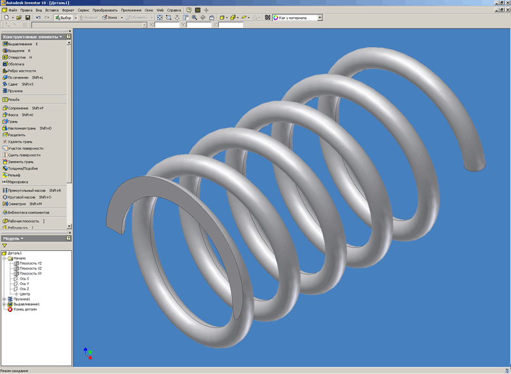Select the Резьба (Thread) tool
The image size is (511, 374).
(11, 100)
